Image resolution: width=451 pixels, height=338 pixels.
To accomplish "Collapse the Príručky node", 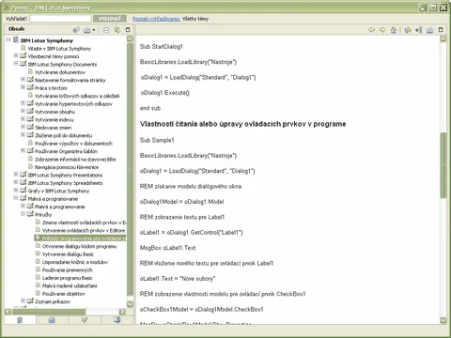I will (x=23, y=214).
